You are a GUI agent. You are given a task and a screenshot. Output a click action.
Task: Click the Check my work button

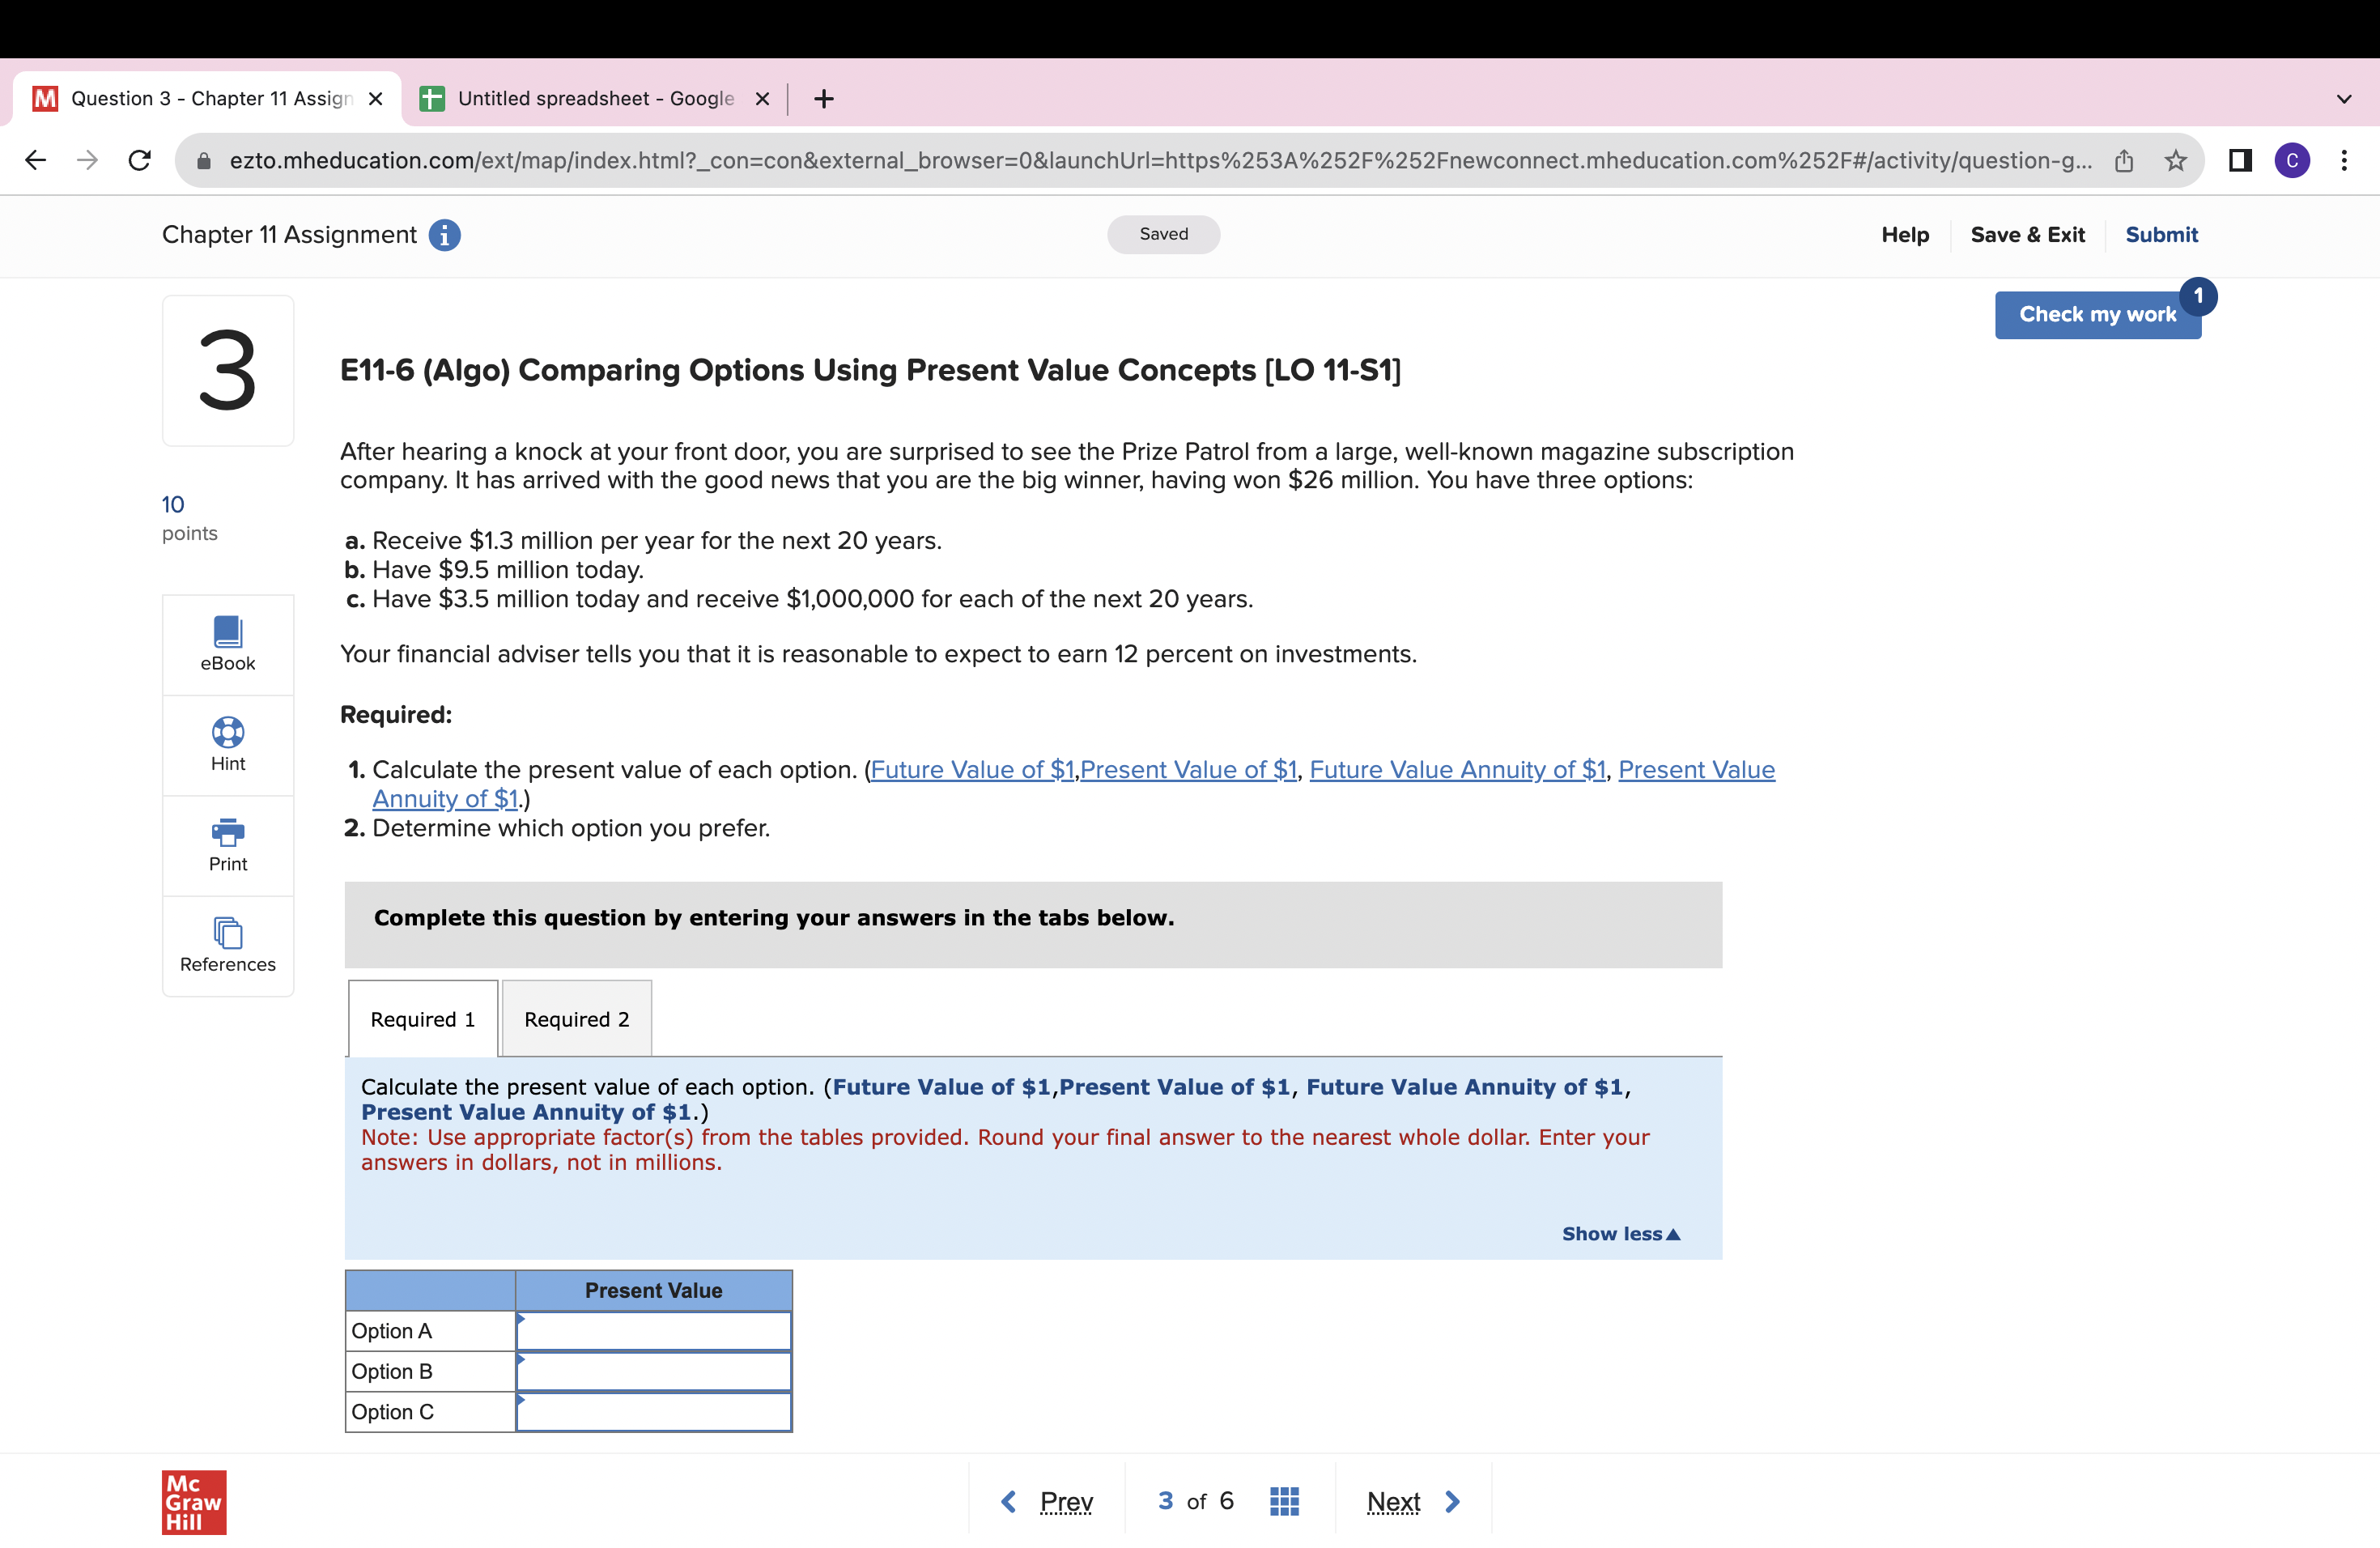tap(2096, 314)
